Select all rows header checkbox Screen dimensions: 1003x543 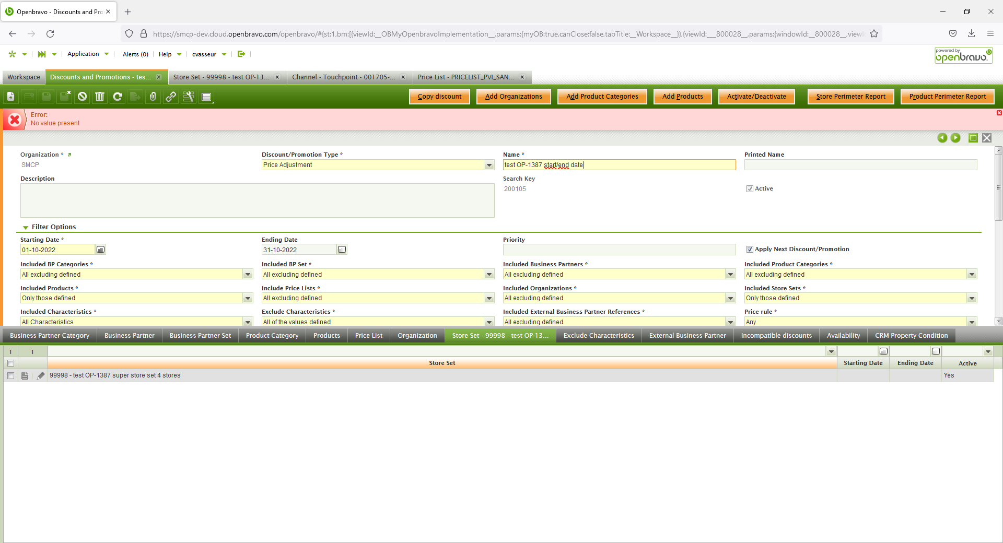(x=10, y=363)
